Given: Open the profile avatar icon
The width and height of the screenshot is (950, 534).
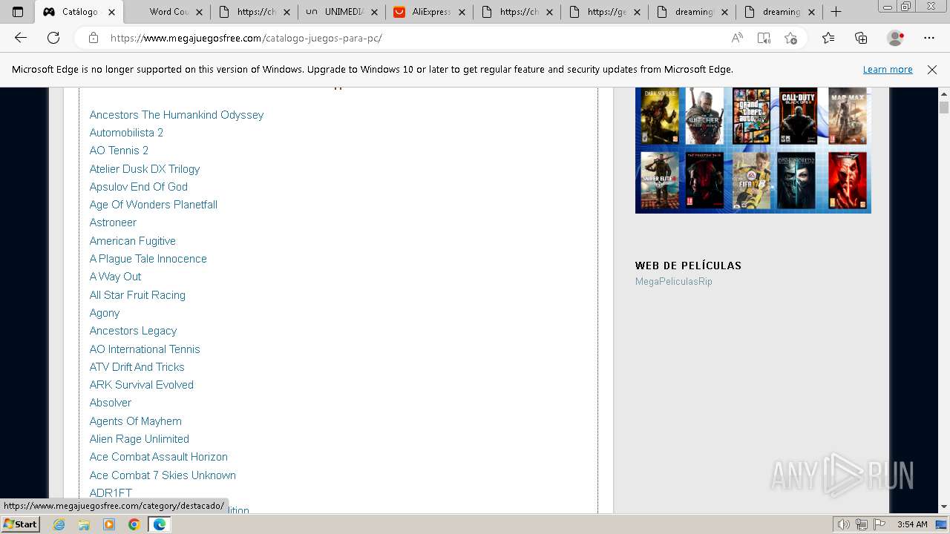Looking at the screenshot, I should tap(896, 38).
